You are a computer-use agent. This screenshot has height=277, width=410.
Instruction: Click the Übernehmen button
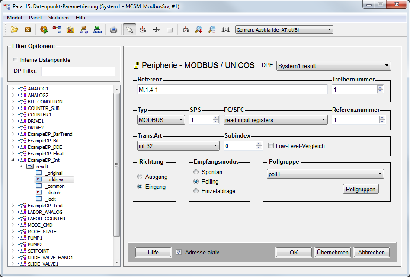pos(333,252)
